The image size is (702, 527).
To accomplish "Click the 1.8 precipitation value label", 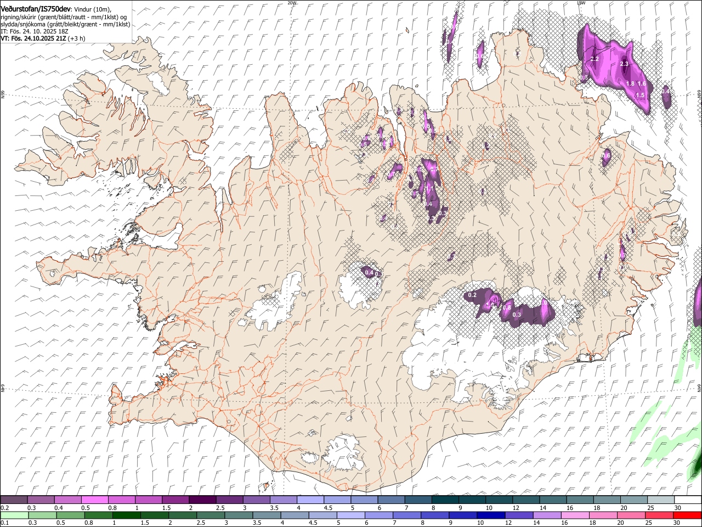I will (x=630, y=83).
